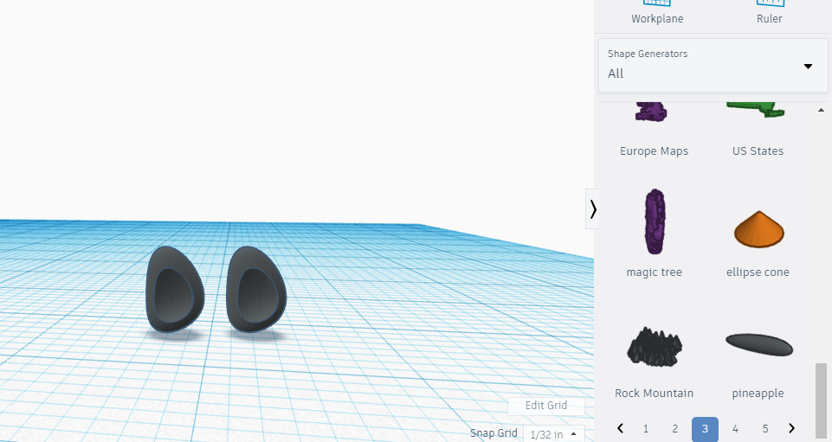832x442 pixels.
Task: Go to next shapes page
Action: (791, 428)
